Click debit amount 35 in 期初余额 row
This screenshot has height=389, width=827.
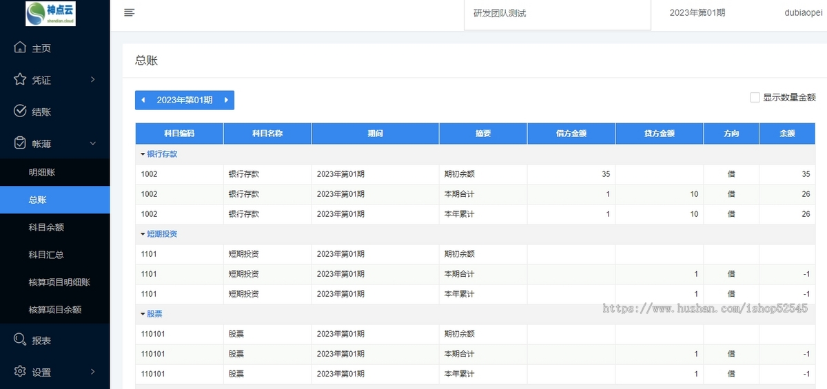[x=605, y=174]
